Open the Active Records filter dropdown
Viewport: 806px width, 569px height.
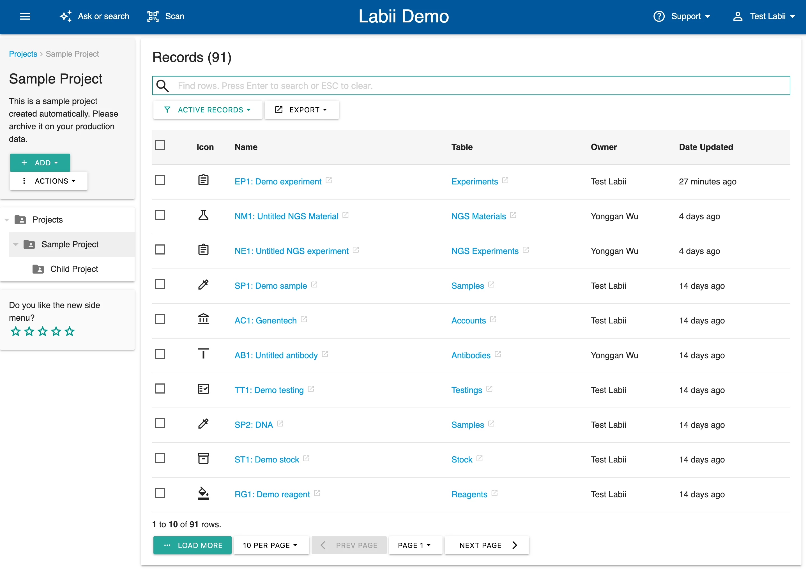point(208,110)
